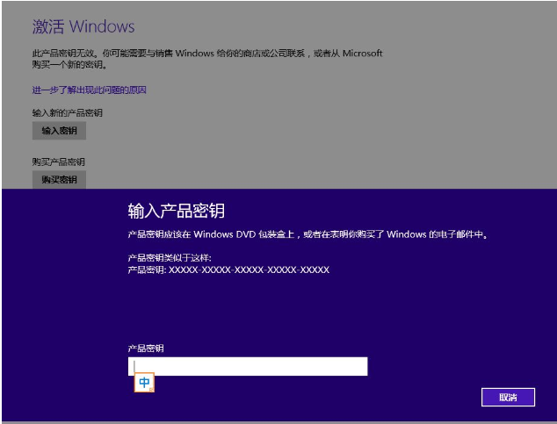Open the 进一步了解此问题的原因 link

point(89,90)
